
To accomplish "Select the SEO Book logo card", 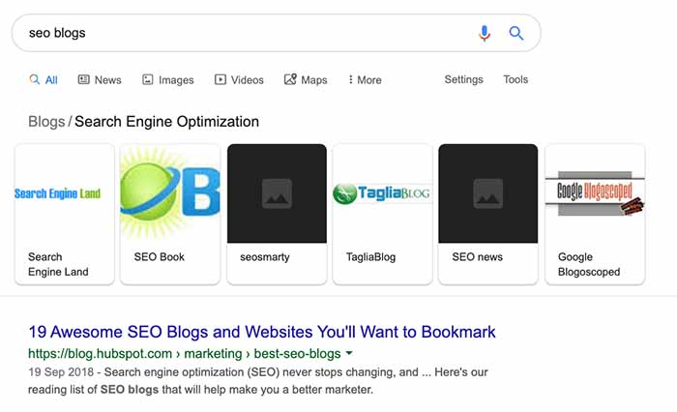I will click(170, 214).
